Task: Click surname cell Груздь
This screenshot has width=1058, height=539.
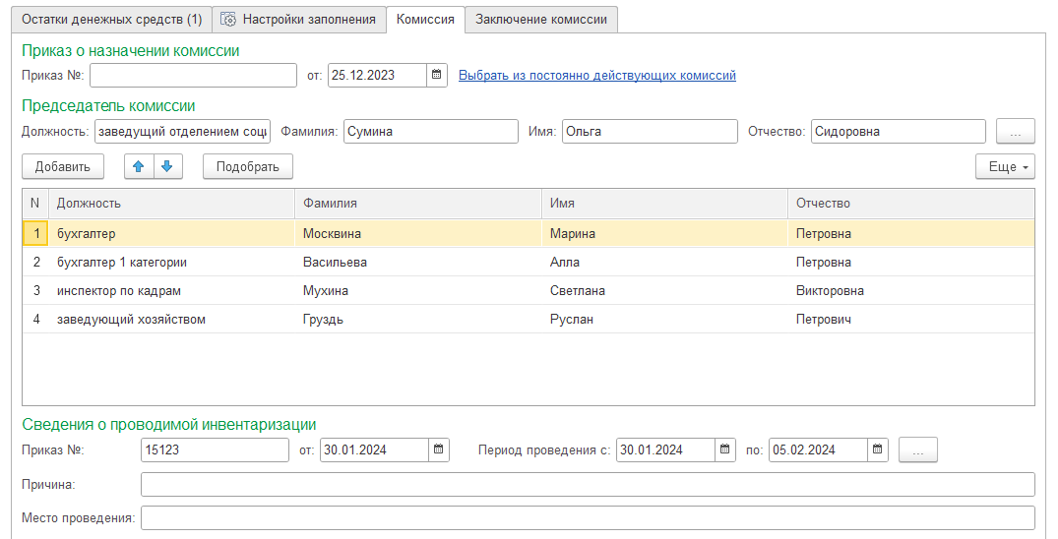Action: coord(418,319)
